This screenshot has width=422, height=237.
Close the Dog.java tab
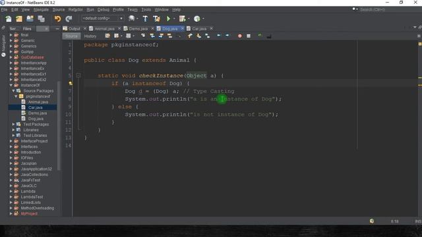point(182,28)
